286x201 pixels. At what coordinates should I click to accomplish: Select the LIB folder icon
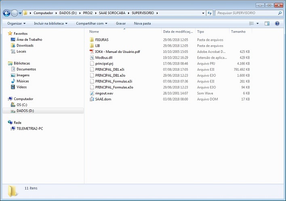pyautogui.click(x=92, y=46)
